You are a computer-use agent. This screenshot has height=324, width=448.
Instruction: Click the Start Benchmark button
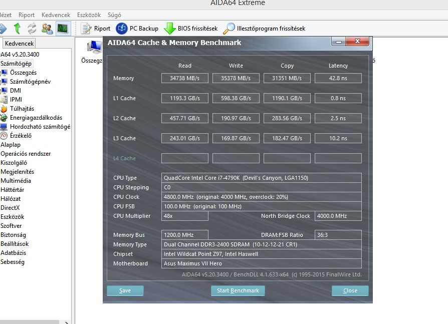[x=238, y=290]
